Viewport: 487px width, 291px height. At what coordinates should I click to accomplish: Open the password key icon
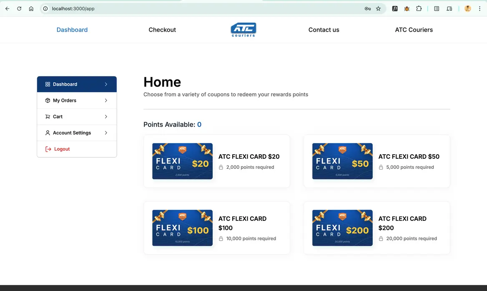point(367,9)
